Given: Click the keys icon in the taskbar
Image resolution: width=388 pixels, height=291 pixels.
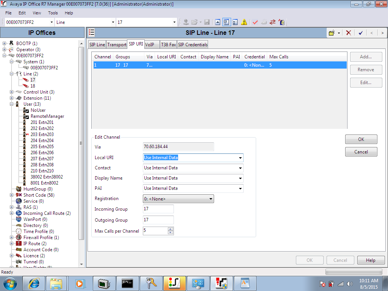Looking at the screenshot, I should [151, 283].
